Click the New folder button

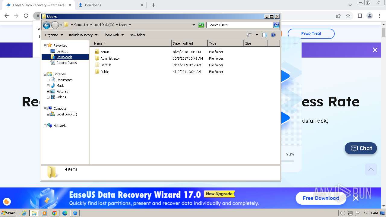pos(138,35)
